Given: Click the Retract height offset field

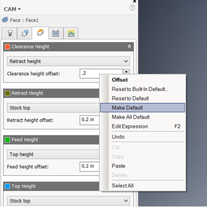Looking at the screenshot, I should [x=90, y=120].
